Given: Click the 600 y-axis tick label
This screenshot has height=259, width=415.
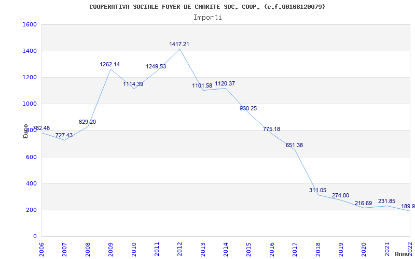Looking at the screenshot, I should coord(31,157).
